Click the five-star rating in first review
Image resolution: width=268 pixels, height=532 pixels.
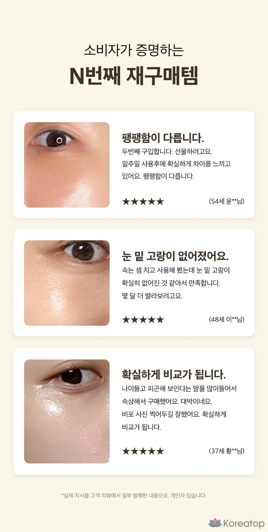point(143,202)
